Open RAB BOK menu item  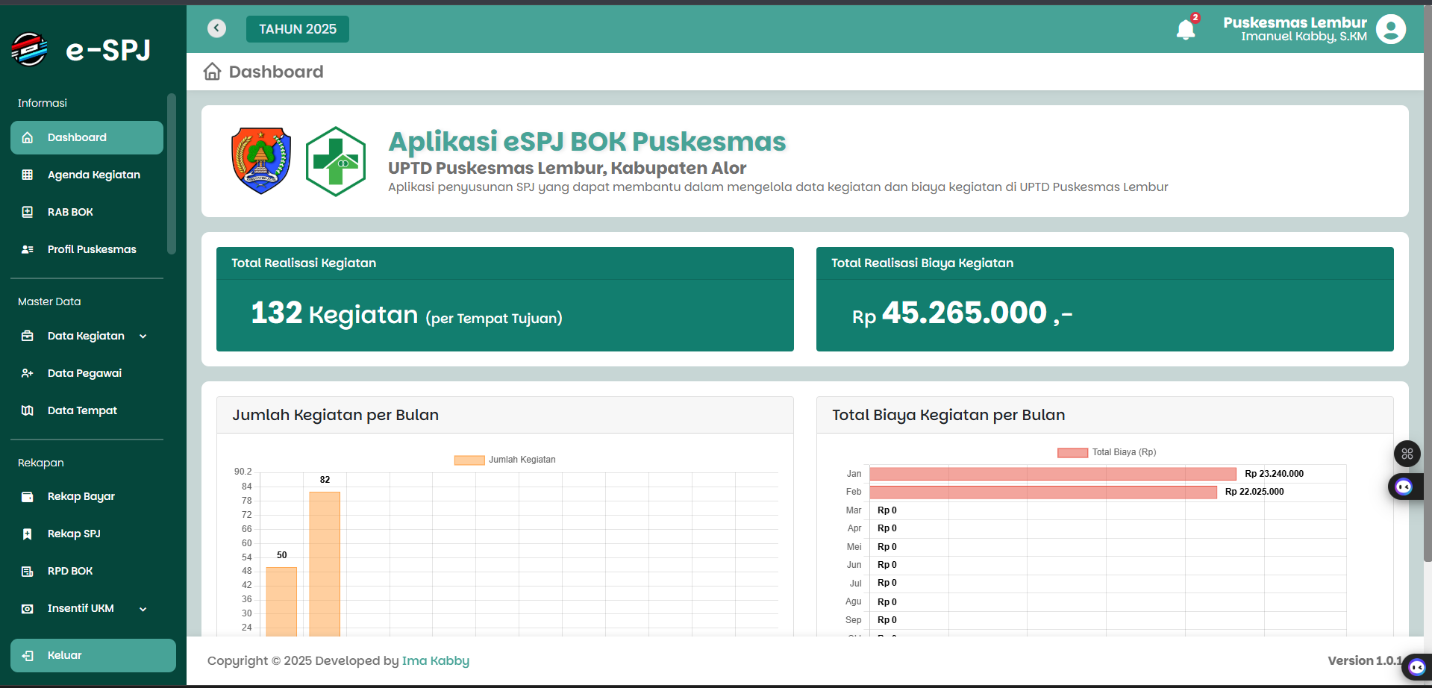click(87, 212)
